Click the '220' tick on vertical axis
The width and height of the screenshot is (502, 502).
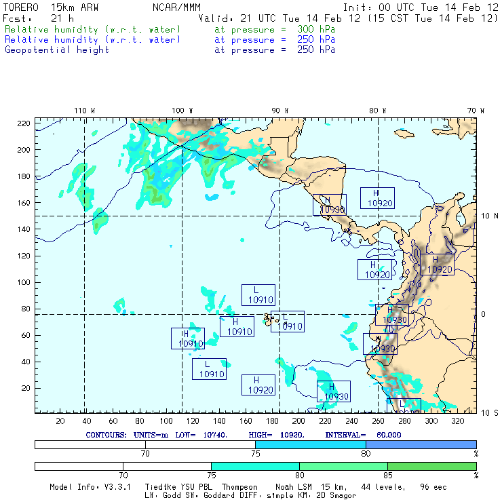click(x=24, y=123)
